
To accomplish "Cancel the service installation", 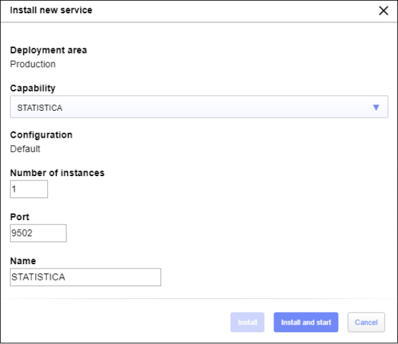I will 366,323.
